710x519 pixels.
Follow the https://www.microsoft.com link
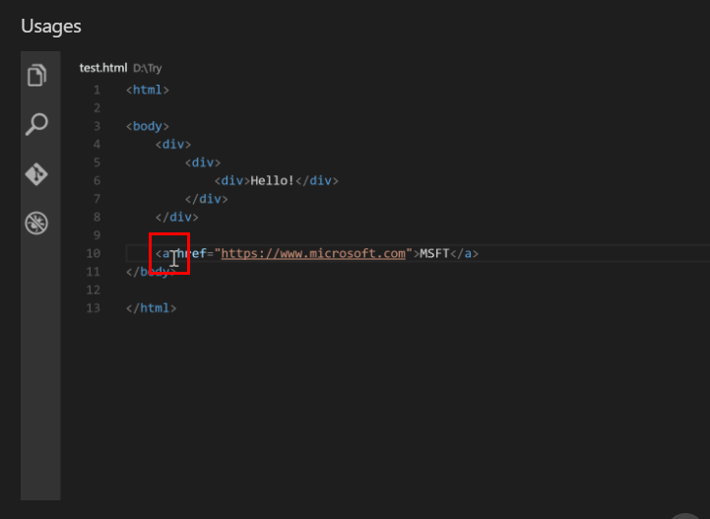tap(313, 253)
